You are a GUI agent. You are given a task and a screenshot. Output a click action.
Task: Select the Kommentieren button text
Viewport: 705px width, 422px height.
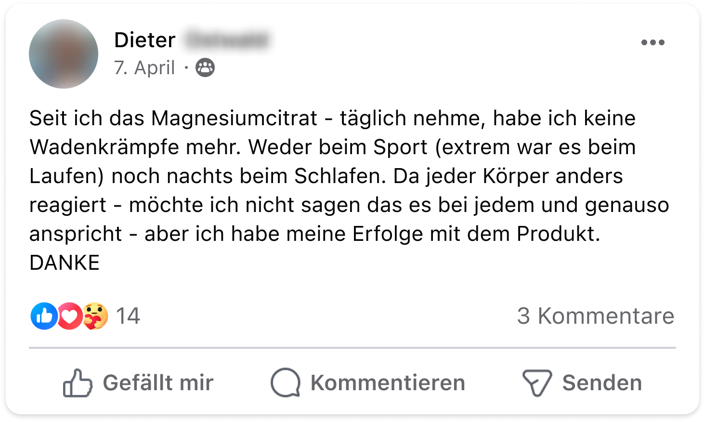tap(388, 383)
